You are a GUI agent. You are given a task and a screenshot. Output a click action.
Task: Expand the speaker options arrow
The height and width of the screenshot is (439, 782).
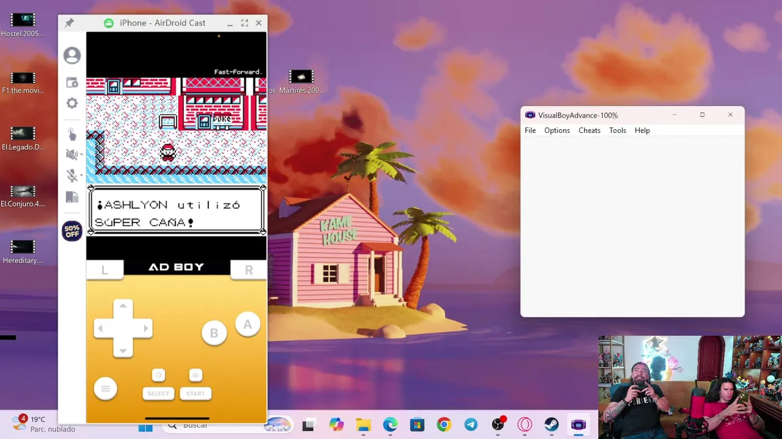[x=81, y=155]
